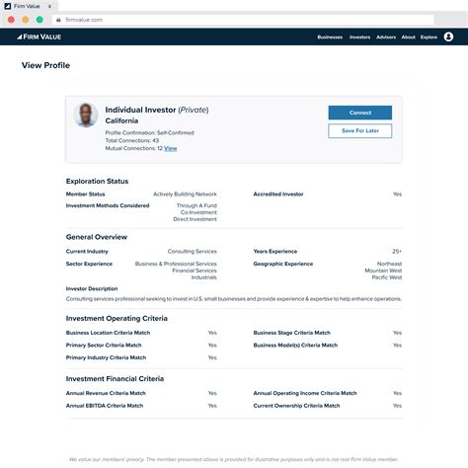The height and width of the screenshot is (468, 468).
Task: Click the Industrials value
Action: pos(204,277)
